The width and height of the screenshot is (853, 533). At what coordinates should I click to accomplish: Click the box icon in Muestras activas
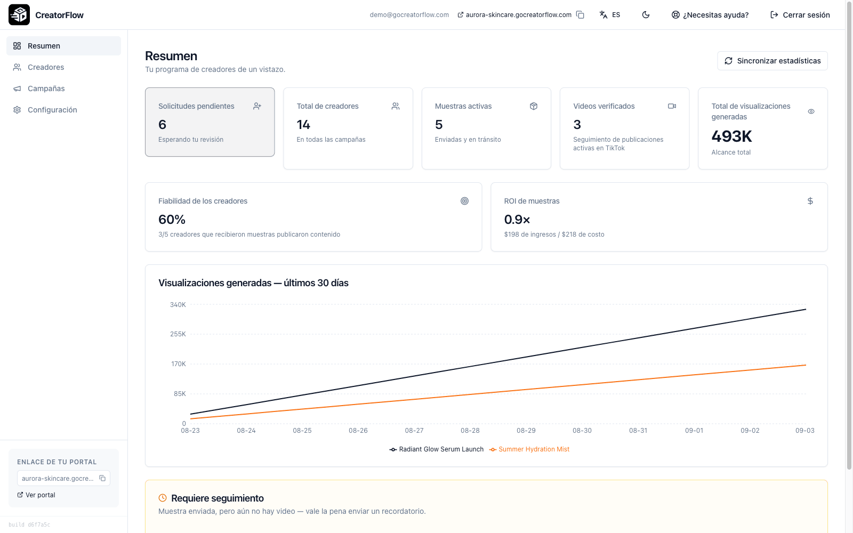click(x=534, y=106)
